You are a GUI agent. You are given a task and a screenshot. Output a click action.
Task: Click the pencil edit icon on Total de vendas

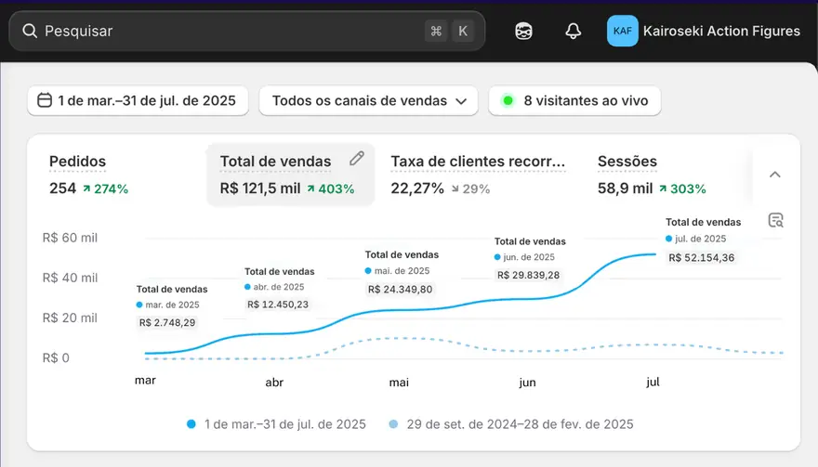pyautogui.click(x=357, y=159)
